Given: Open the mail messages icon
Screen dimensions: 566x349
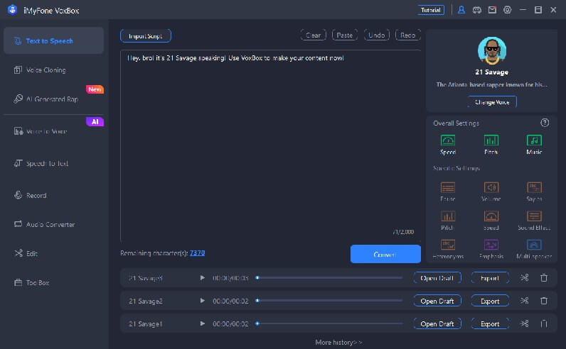Looking at the screenshot, I should (492, 10).
